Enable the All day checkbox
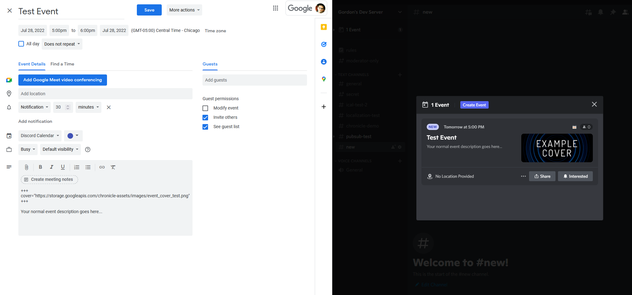Viewport: 632px width, 295px height. click(x=21, y=44)
